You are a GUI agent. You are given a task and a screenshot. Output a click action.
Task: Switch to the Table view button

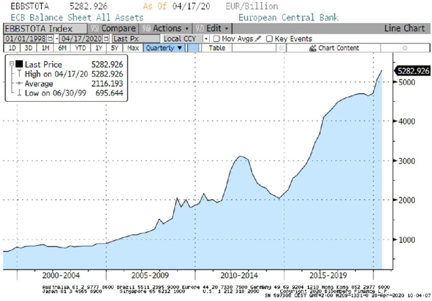pos(217,48)
